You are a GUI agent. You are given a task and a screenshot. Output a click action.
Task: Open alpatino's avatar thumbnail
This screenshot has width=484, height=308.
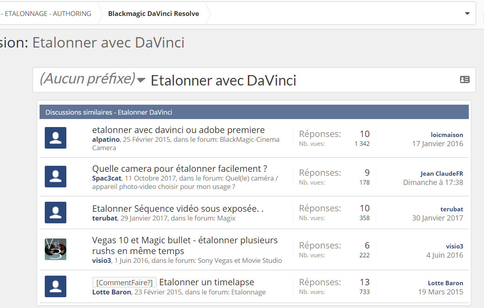56,138
